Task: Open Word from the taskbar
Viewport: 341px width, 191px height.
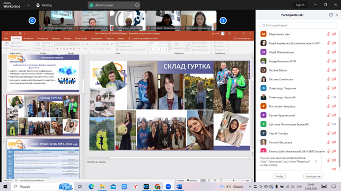Action: [x=179, y=186]
